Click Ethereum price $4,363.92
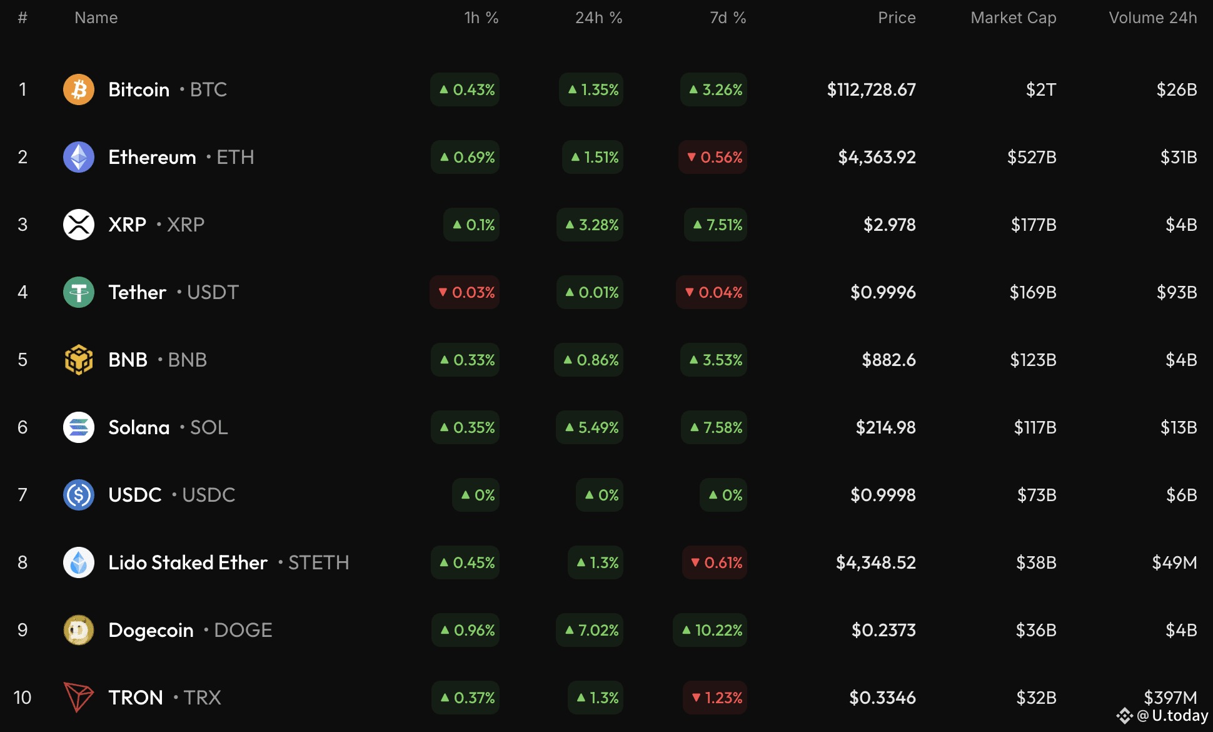Screen dimensions: 1213x732 coord(877,157)
